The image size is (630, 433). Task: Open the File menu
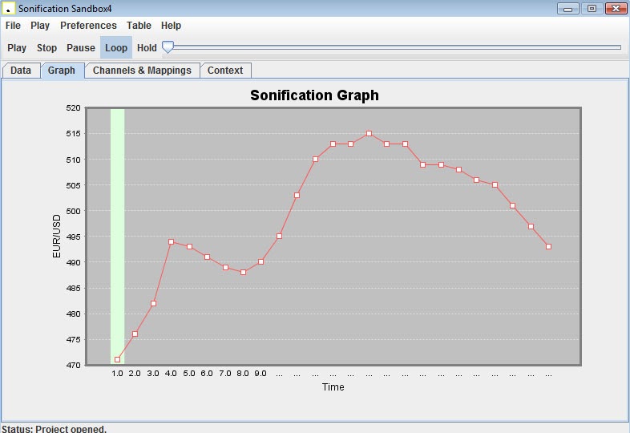coord(13,26)
